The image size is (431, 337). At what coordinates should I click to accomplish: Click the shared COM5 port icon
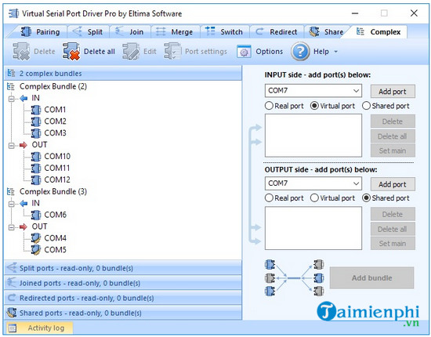(36, 250)
